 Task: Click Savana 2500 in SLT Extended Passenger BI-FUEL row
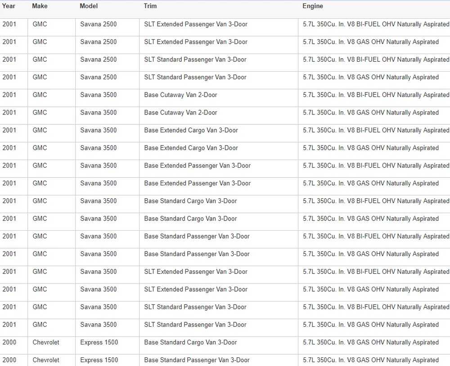(99, 24)
